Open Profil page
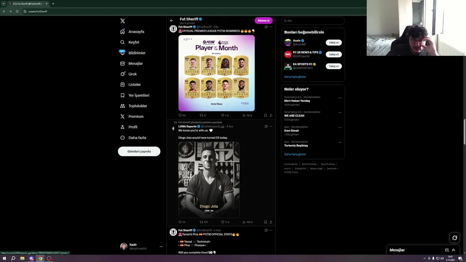This screenshot has width=466, height=262. pyautogui.click(x=129, y=127)
